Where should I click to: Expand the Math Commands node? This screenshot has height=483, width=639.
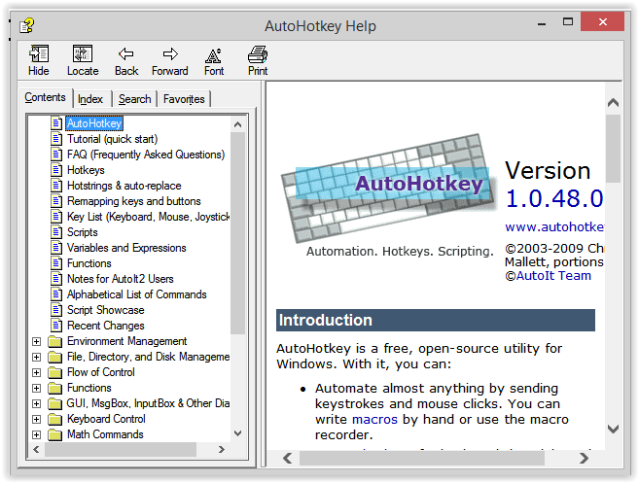37,434
